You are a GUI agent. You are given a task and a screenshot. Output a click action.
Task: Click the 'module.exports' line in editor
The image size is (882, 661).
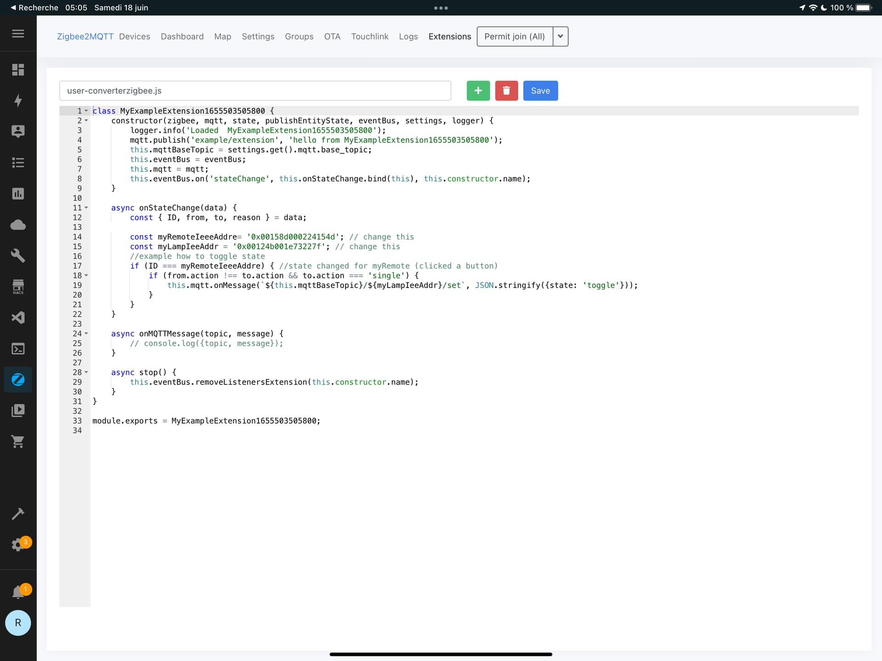coord(206,421)
